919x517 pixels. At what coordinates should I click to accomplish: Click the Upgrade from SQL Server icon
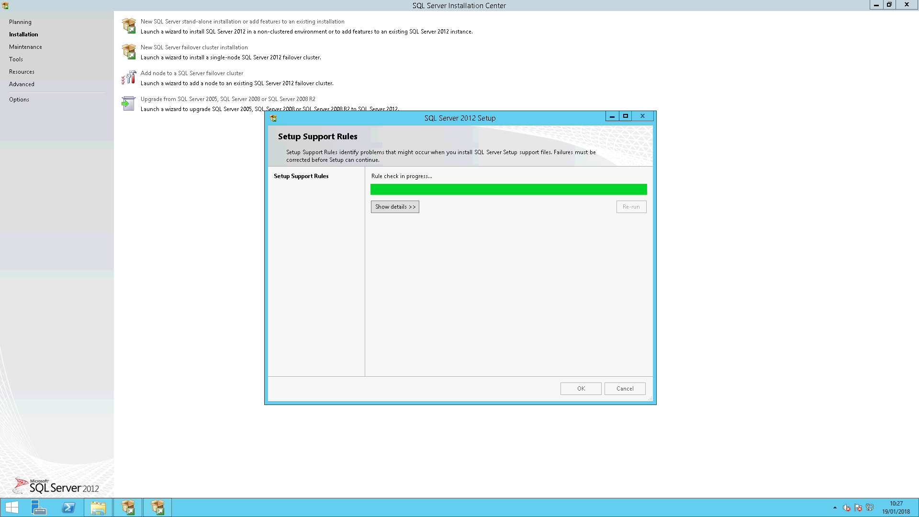[x=128, y=103]
